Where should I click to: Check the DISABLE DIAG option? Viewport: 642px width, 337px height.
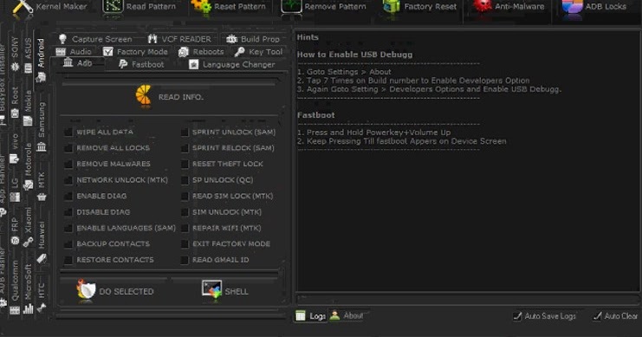(68, 212)
